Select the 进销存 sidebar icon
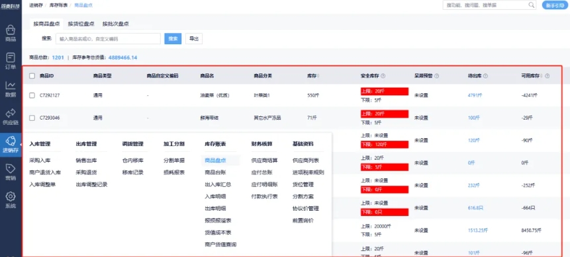Viewport: 570px width, 257px height. pyautogui.click(x=11, y=144)
